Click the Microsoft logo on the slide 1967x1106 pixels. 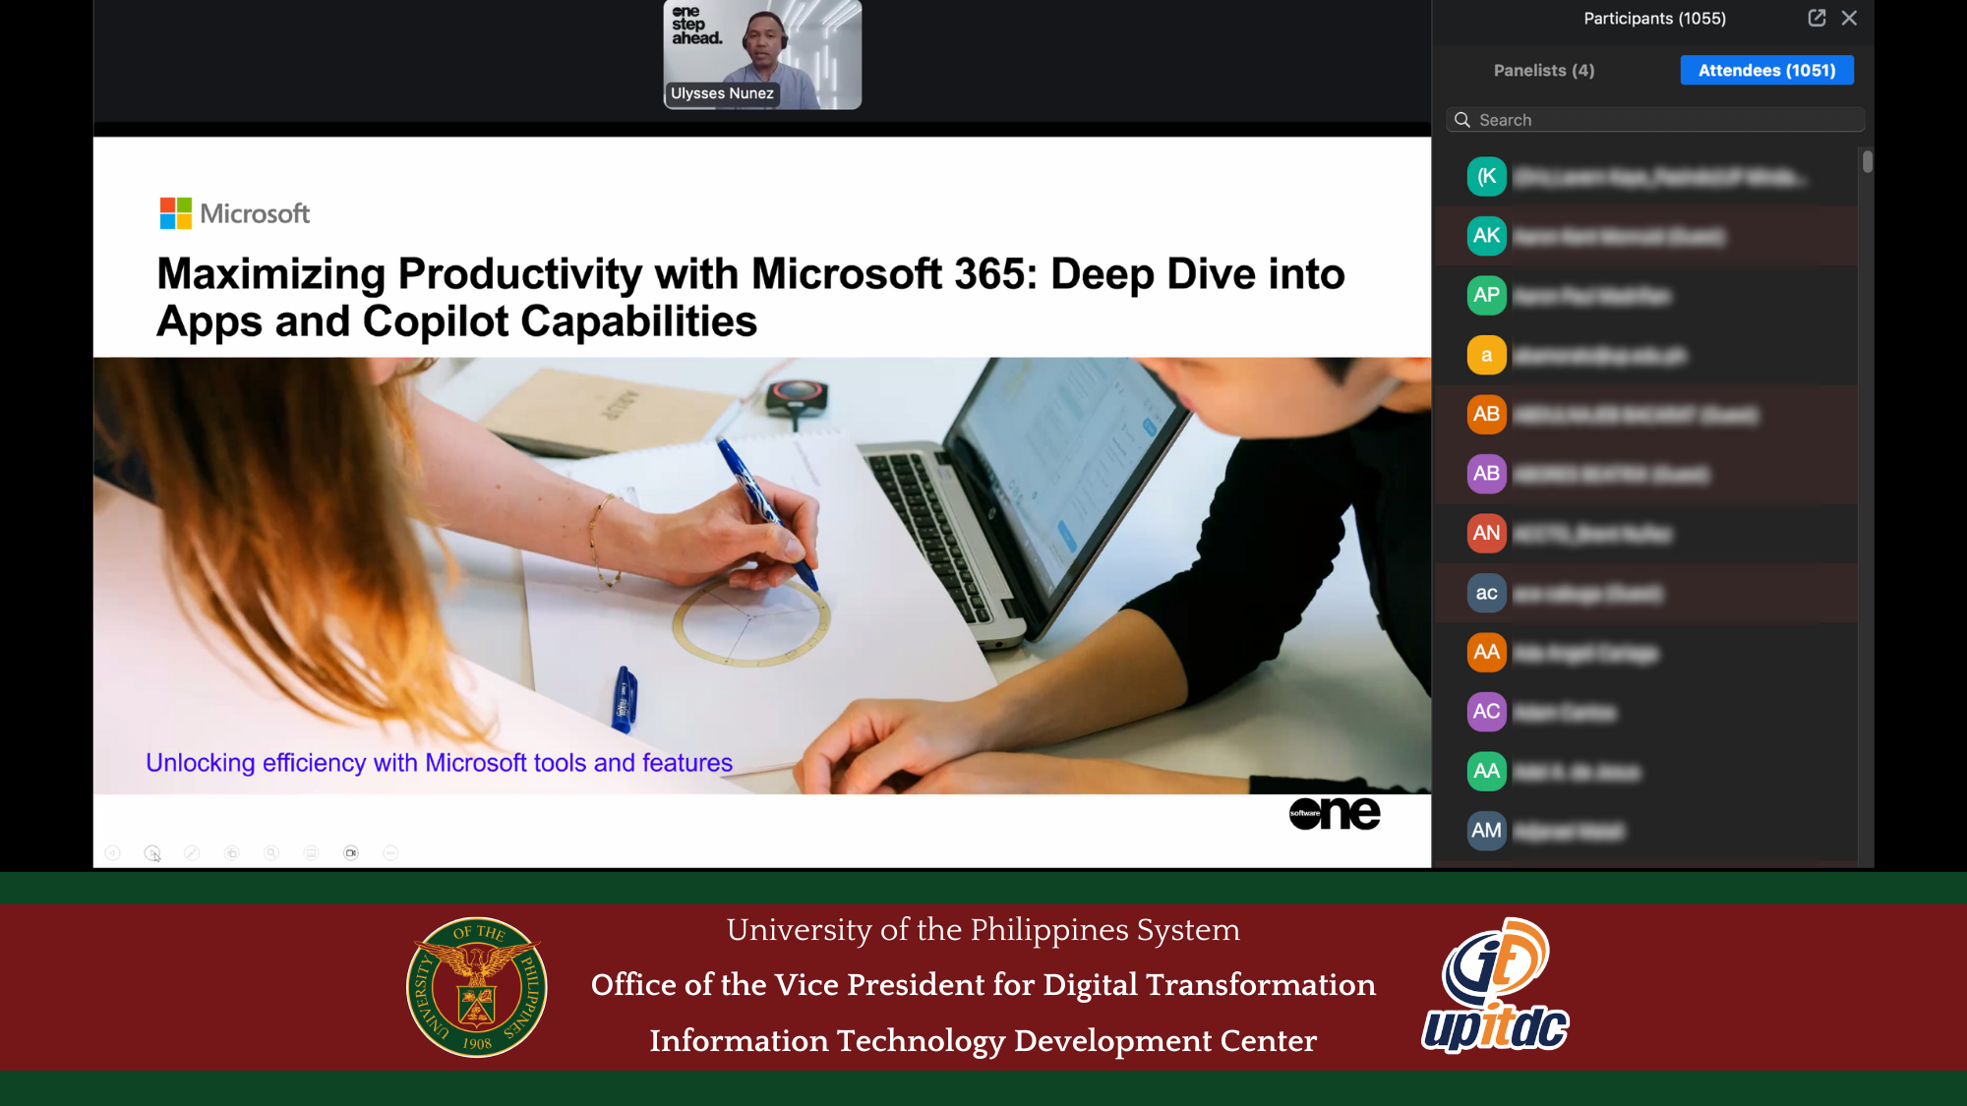pyautogui.click(x=234, y=213)
